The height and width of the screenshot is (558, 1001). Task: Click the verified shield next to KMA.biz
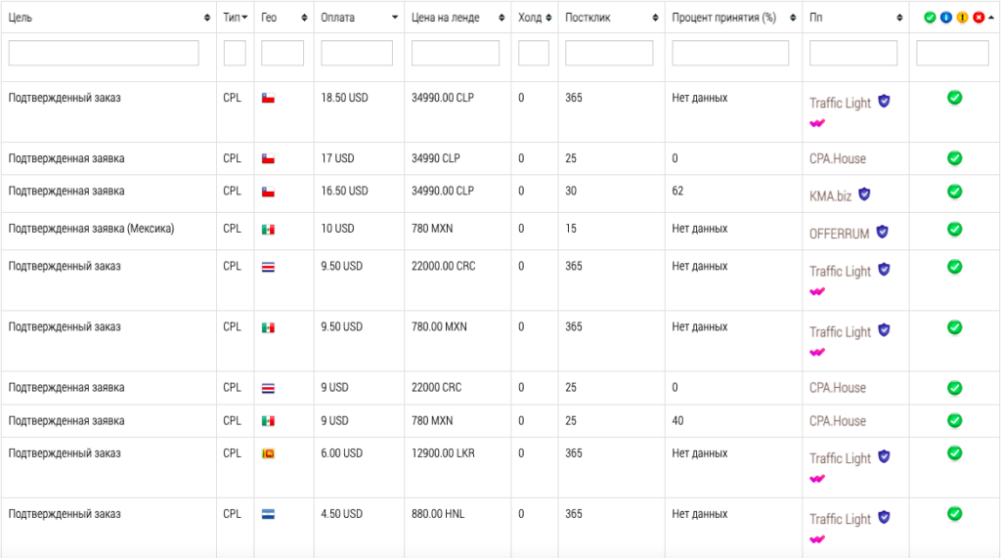tap(864, 194)
